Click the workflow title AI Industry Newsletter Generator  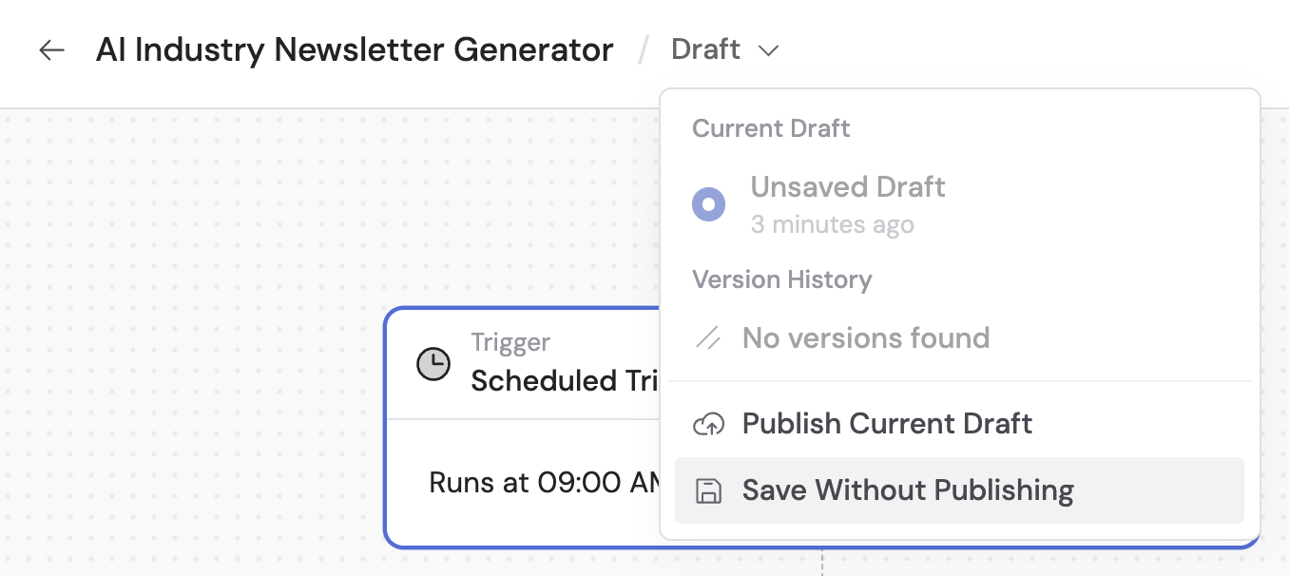354,49
